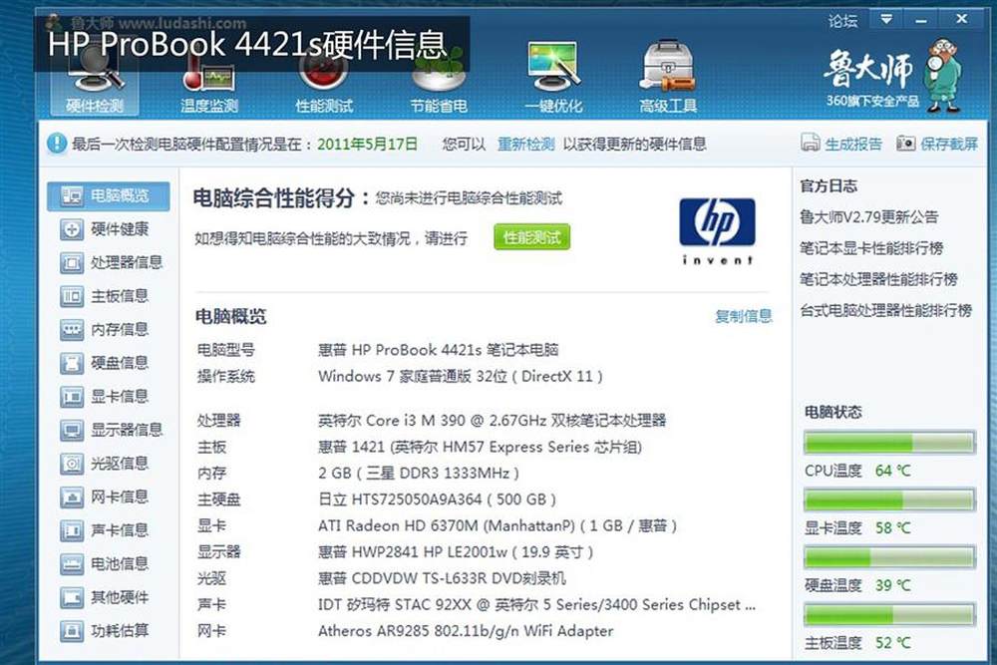Click the 显卡温度 value 58 ℃
This screenshot has width=997, height=665.
coord(892,528)
